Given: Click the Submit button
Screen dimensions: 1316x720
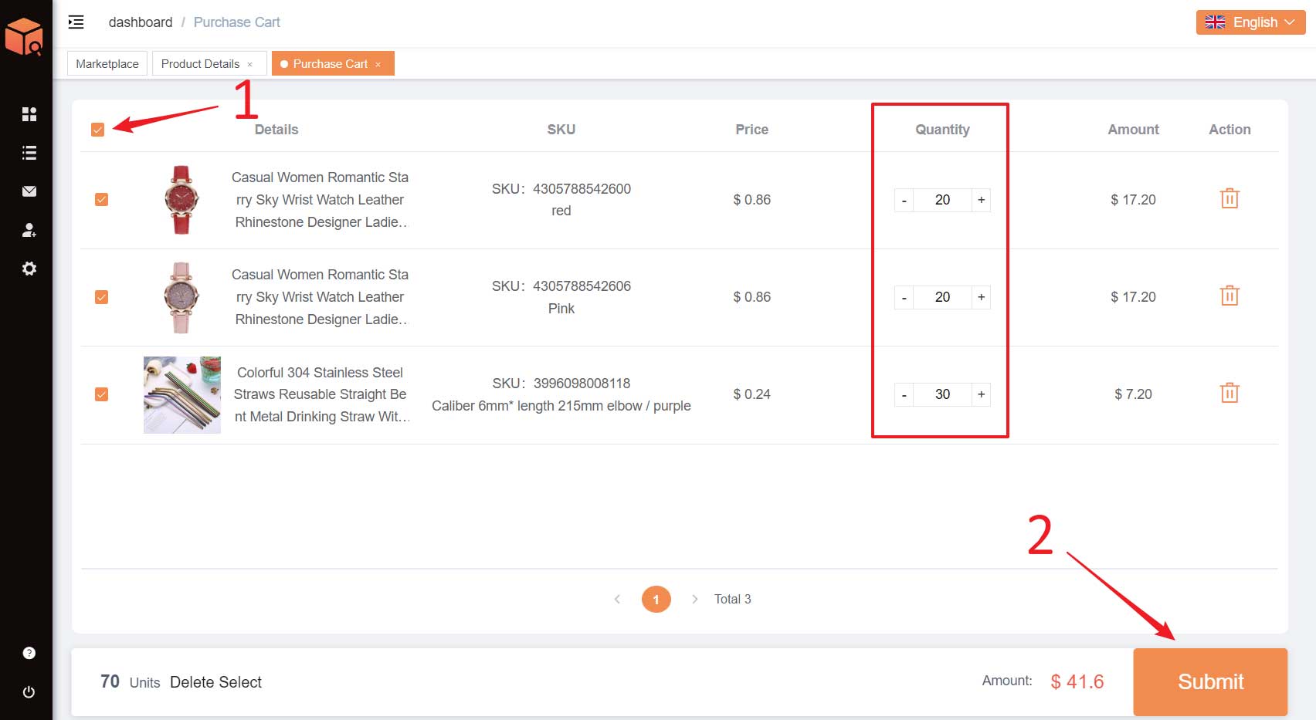Looking at the screenshot, I should click(x=1209, y=681).
